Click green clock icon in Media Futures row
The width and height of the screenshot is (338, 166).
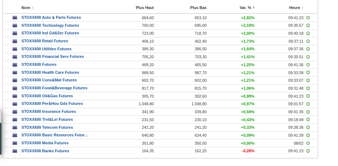pyautogui.click(x=308, y=143)
